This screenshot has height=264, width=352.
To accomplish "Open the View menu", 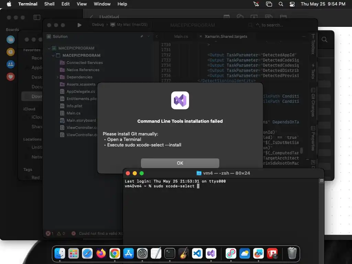I will (x=81, y=4).
